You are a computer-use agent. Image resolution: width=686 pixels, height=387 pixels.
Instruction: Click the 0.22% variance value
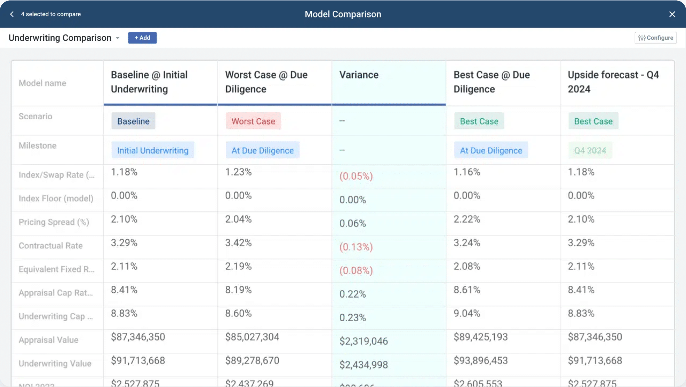(x=353, y=294)
